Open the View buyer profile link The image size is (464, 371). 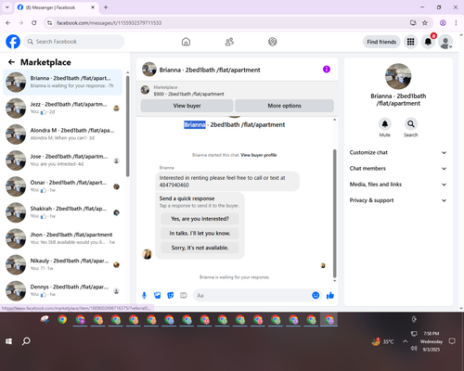(x=259, y=155)
